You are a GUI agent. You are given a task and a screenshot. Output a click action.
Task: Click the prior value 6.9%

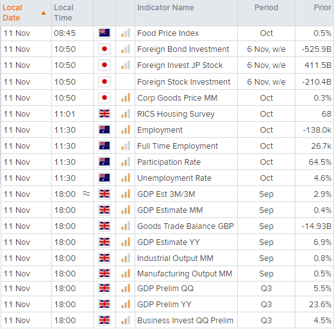pos(322,242)
